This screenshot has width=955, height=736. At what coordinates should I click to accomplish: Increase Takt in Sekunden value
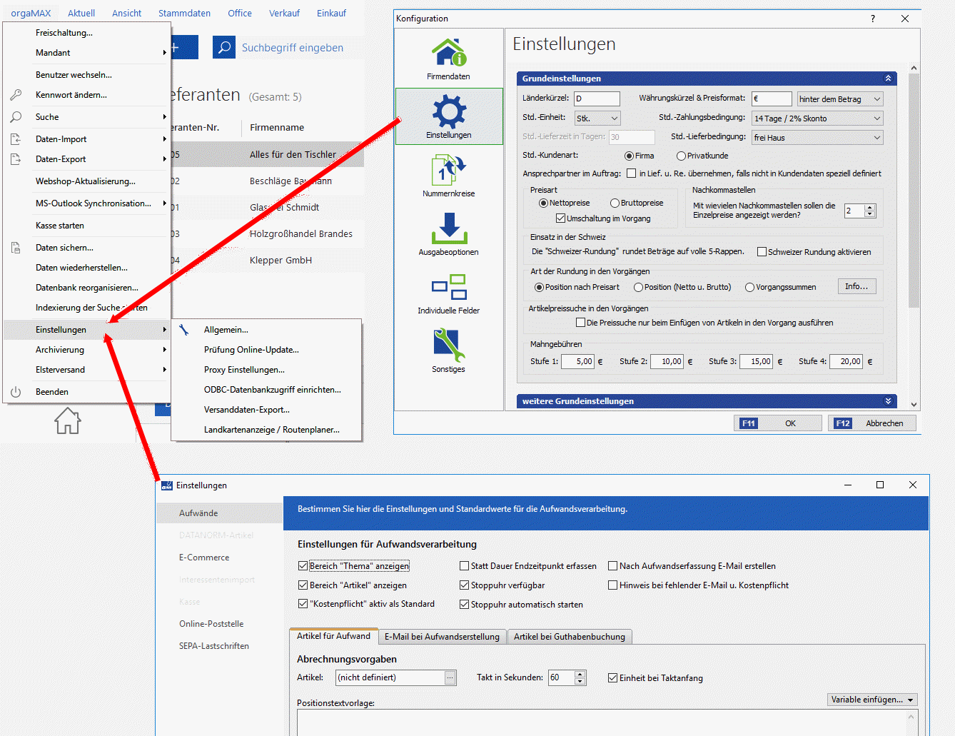click(580, 674)
